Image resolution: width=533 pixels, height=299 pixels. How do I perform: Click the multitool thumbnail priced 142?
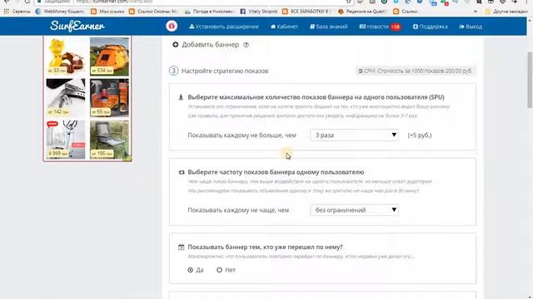[66, 98]
